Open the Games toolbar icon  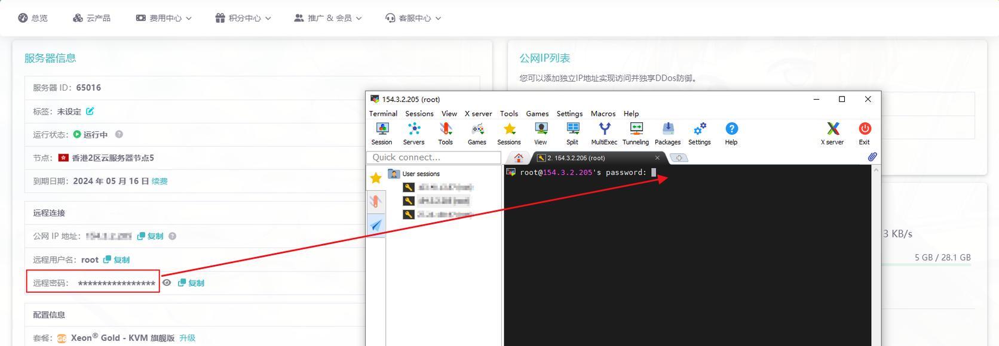click(477, 134)
